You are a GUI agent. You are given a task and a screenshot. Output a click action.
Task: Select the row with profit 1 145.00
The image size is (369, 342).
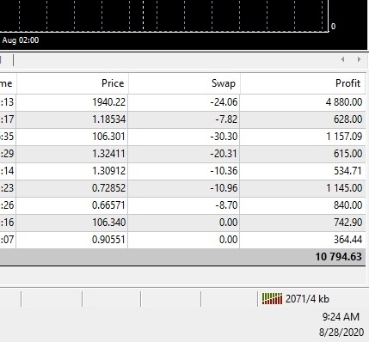tap(183, 188)
